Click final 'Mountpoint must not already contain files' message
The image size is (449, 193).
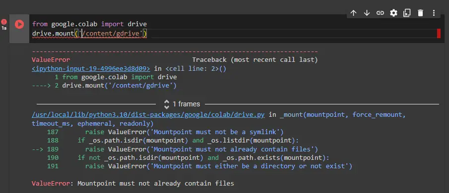(156, 183)
